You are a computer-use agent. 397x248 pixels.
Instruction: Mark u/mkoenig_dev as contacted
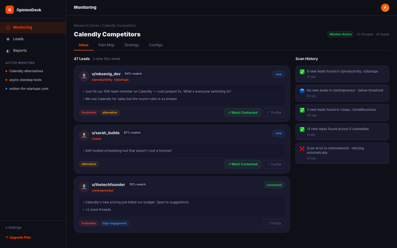243,112
